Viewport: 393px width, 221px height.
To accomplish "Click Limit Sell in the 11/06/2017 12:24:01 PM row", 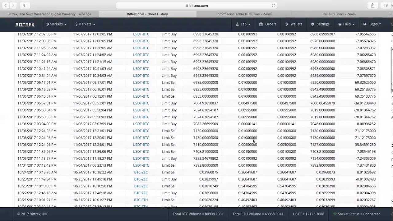I will coord(169,145).
